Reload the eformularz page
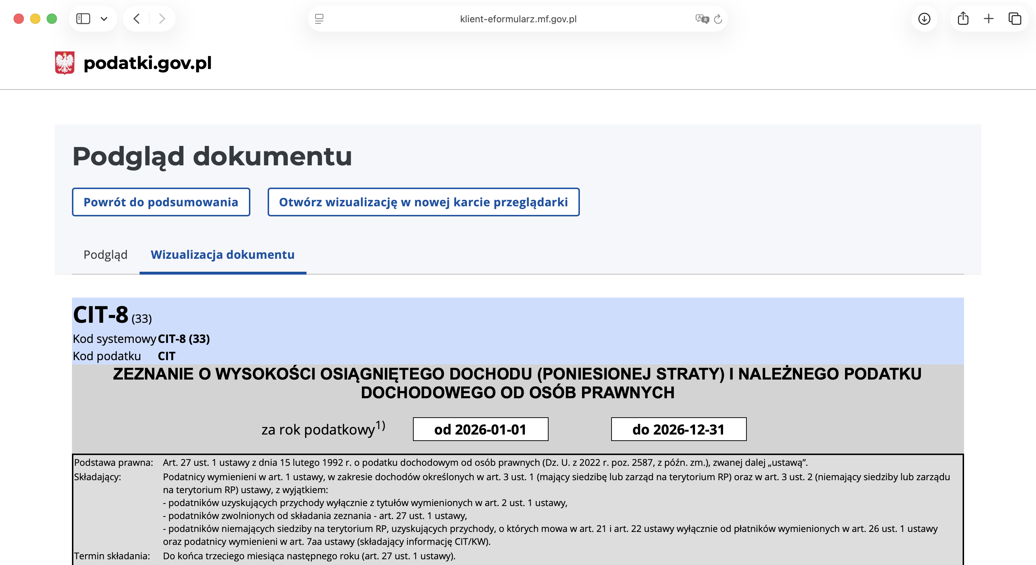 [x=718, y=18]
